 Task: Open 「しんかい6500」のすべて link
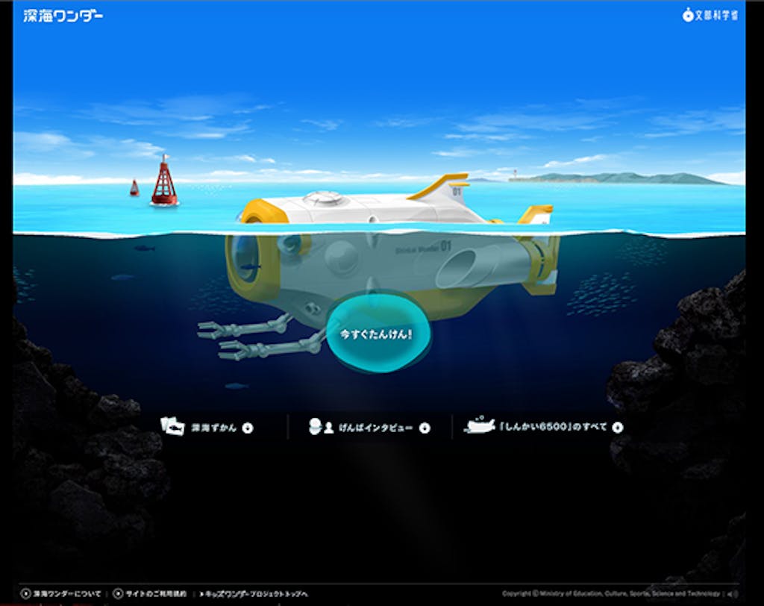click(553, 428)
